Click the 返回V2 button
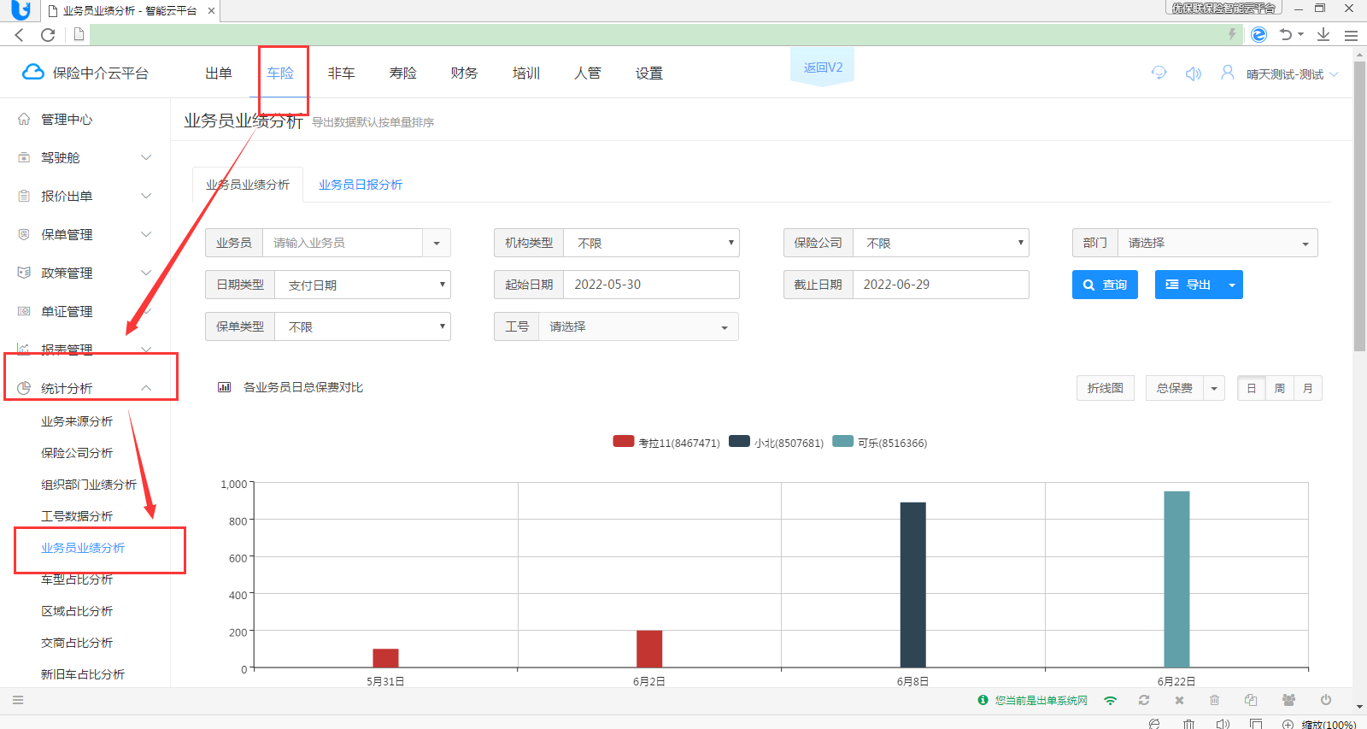This screenshot has height=729, width=1367. [x=823, y=67]
